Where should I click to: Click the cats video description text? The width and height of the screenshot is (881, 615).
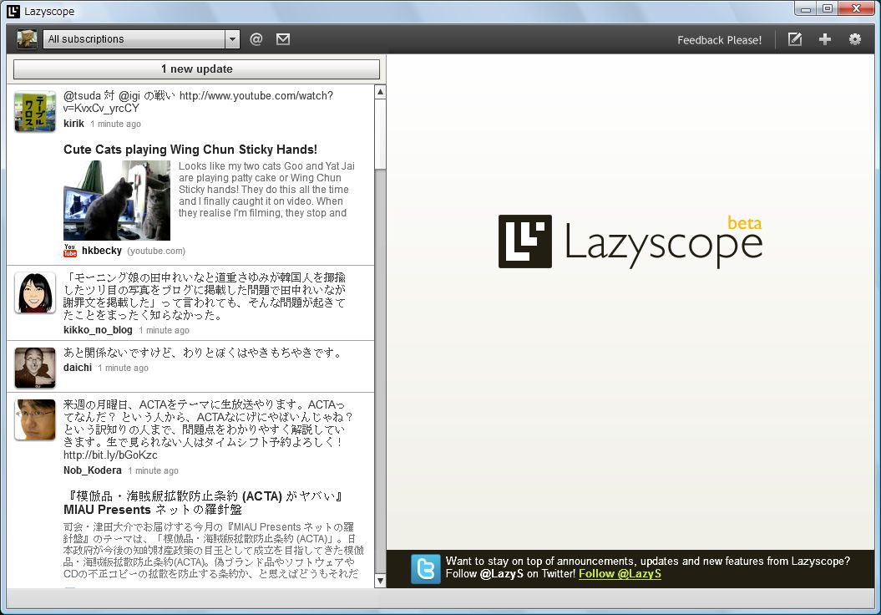pyautogui.click(x=266, y=190)
